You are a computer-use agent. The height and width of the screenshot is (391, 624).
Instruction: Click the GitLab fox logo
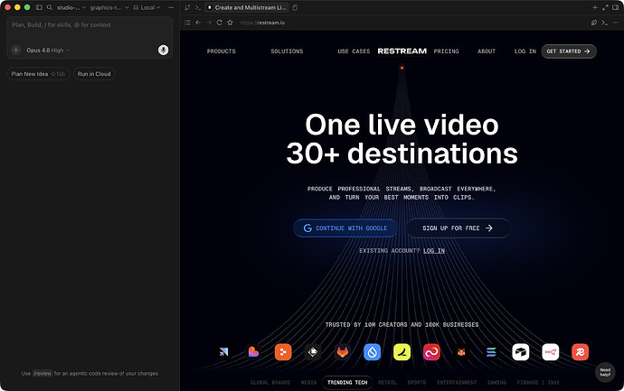[x=342, y=352]
